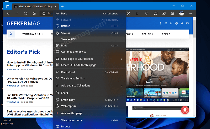Select the GeekerMag browser tab

35,7
